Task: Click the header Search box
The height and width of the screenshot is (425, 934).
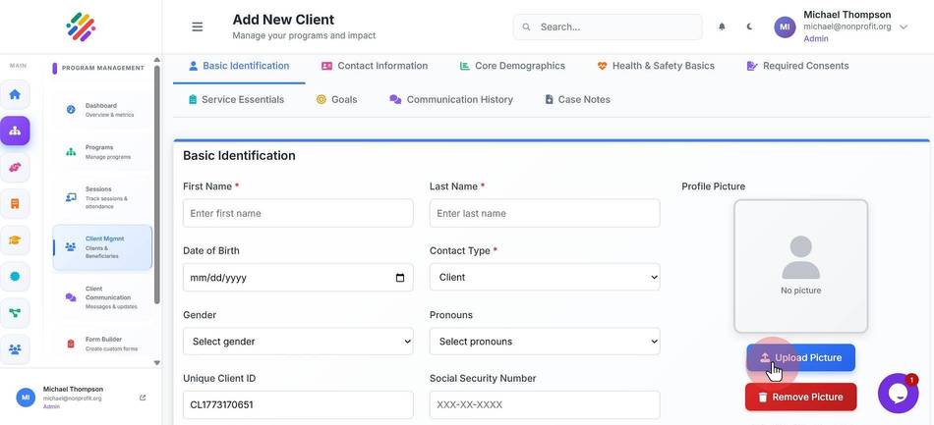Action: point(608,27)
